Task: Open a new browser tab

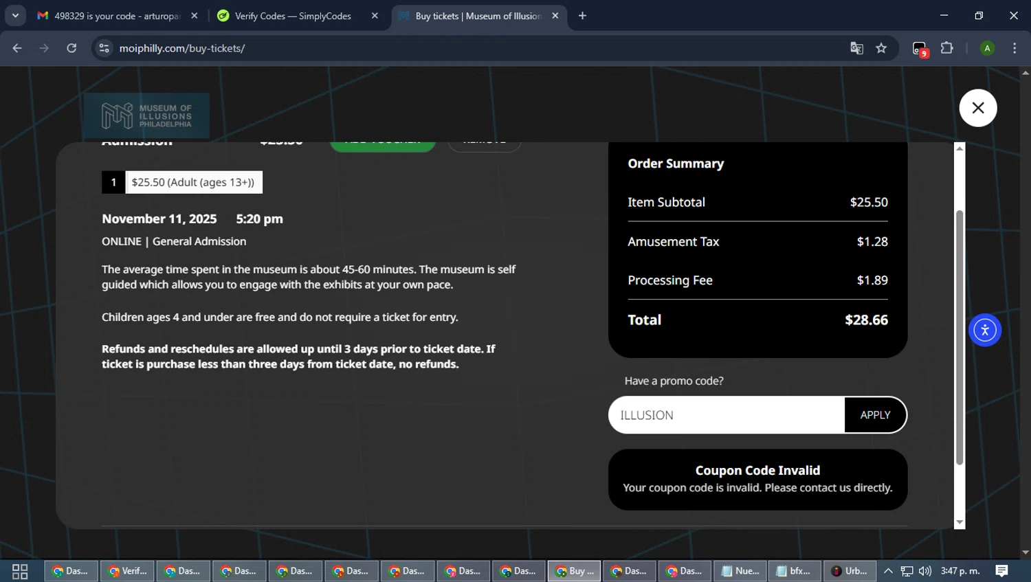Action: point(582,16)
